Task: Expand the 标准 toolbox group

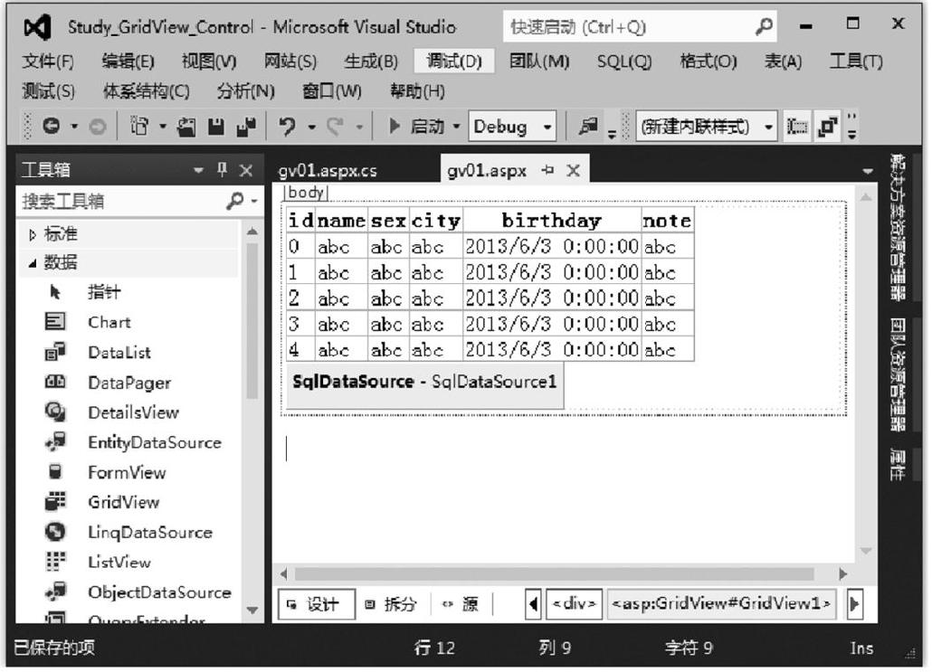Action: pyautogui.click(x=32, y=234)
